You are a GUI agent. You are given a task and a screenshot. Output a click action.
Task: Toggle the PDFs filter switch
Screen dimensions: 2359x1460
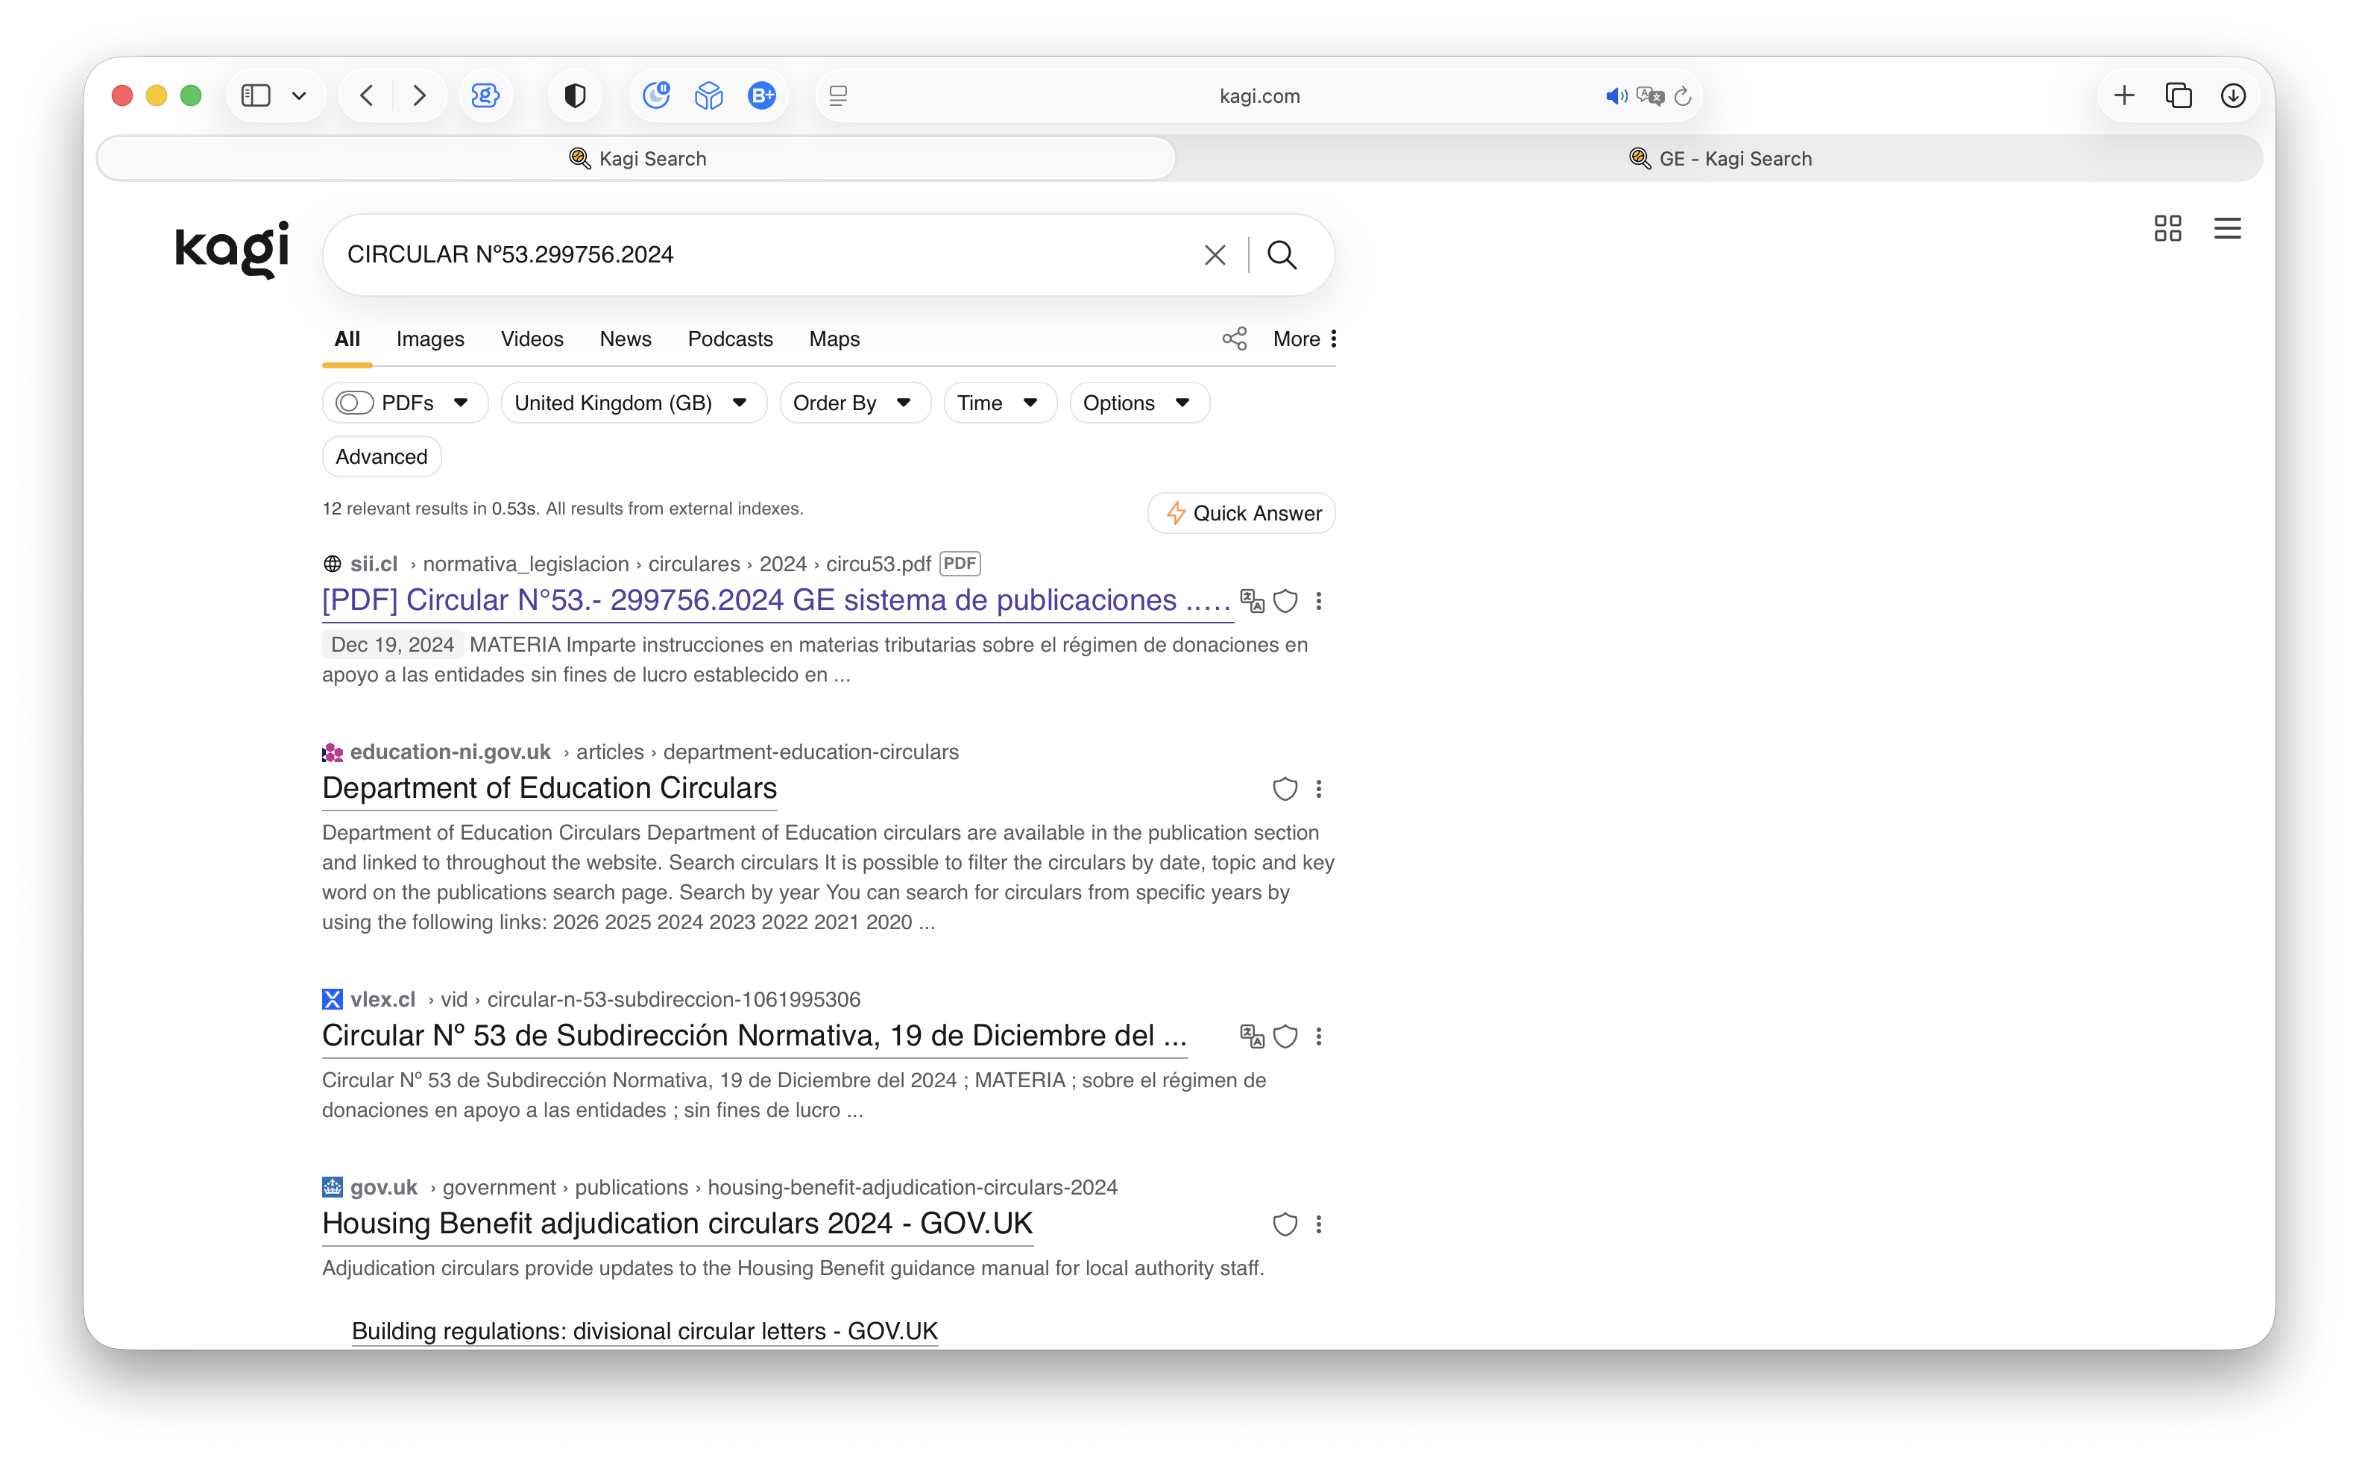pyautogui.click(x=354, y=403)
